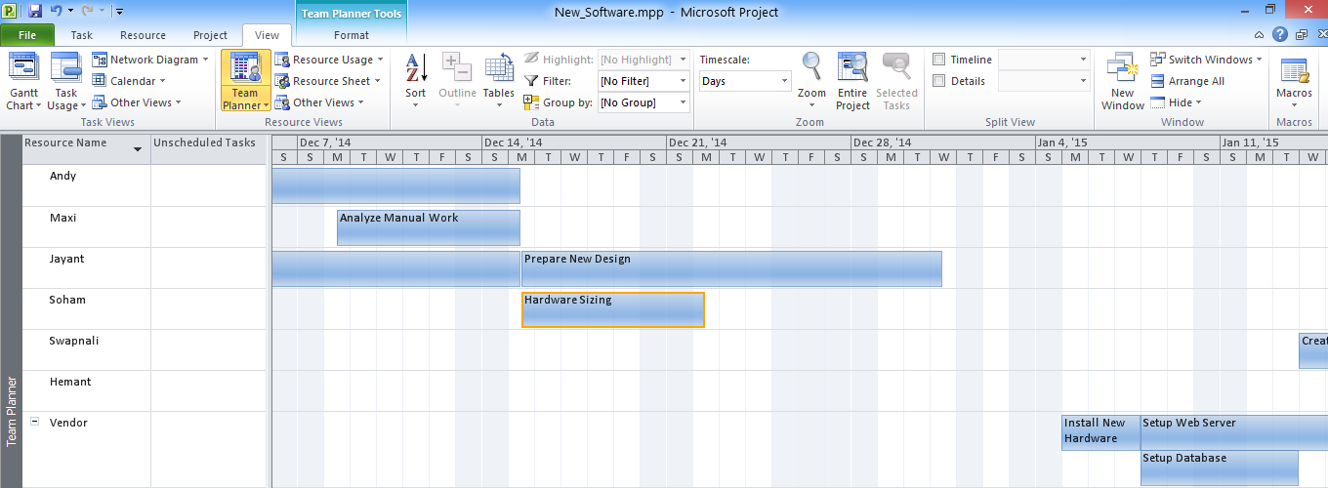Open Other Views in Resource Views group
Screen dimensions: 1328x488
point(319,102)
